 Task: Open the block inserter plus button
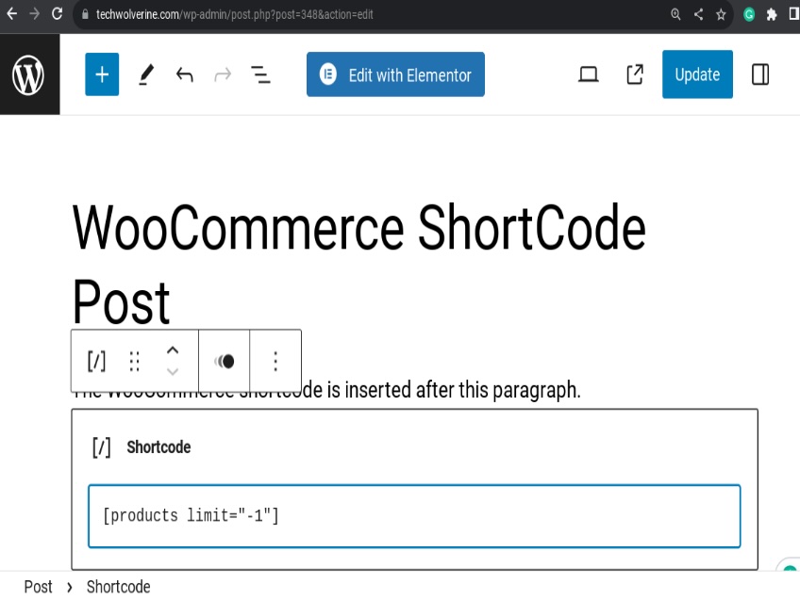point(102,74)
